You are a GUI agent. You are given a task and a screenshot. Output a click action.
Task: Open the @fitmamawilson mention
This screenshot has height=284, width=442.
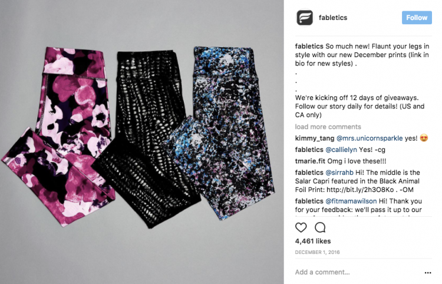coord(351,201)
